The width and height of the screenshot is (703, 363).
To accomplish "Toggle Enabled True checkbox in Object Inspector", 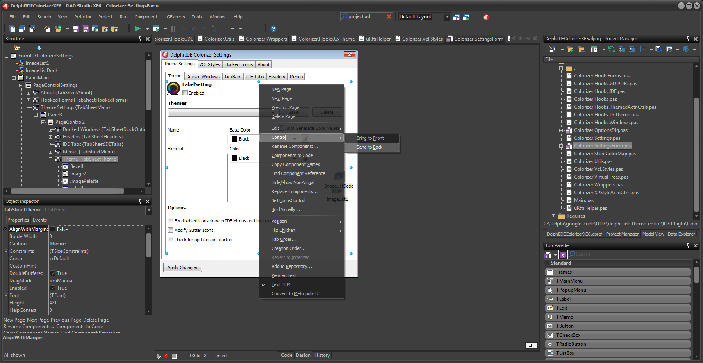I will [x=53, y=288].
